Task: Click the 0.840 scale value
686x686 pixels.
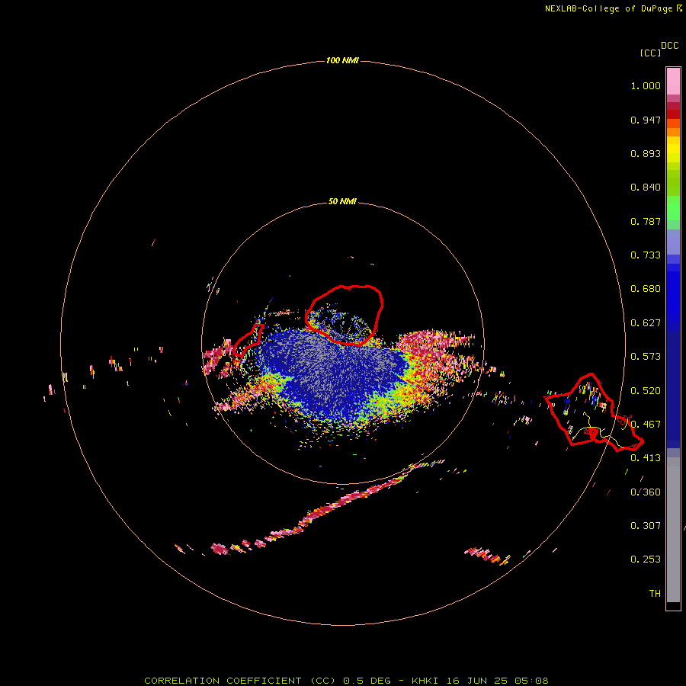Action: click(x=646, y=188)
